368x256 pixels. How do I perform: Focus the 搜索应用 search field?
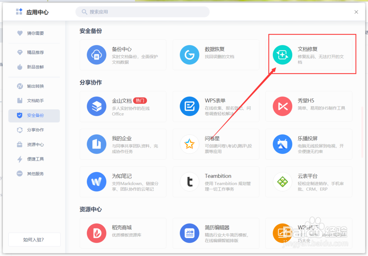click(x=142, y=12)
